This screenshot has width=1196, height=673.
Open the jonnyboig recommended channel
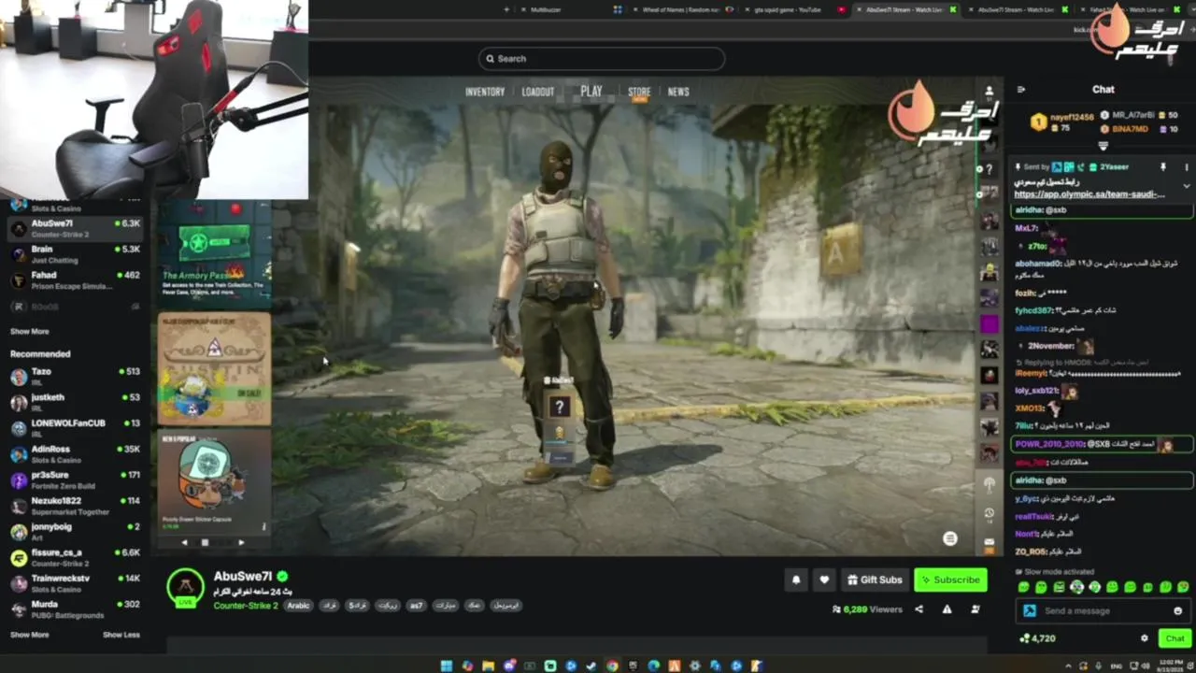point(75,530)
